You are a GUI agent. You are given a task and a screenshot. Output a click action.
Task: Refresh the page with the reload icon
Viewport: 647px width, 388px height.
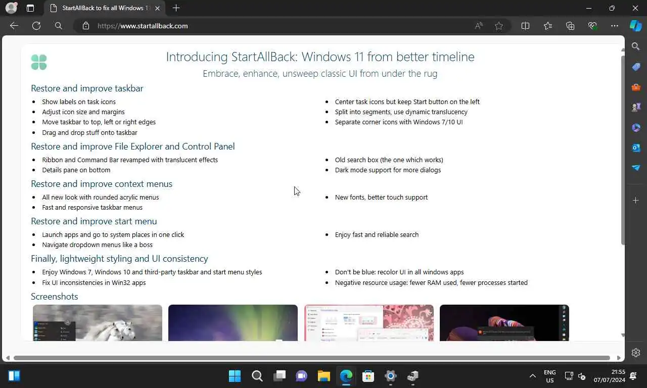[36, 26]
